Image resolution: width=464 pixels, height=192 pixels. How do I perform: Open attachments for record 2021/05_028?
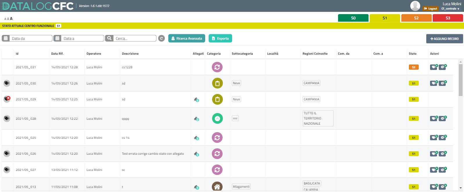coord(196,119)
